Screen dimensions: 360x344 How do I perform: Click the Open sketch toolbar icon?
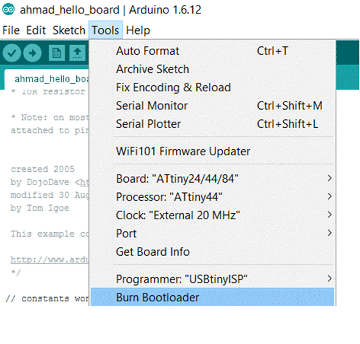(77, 53)
